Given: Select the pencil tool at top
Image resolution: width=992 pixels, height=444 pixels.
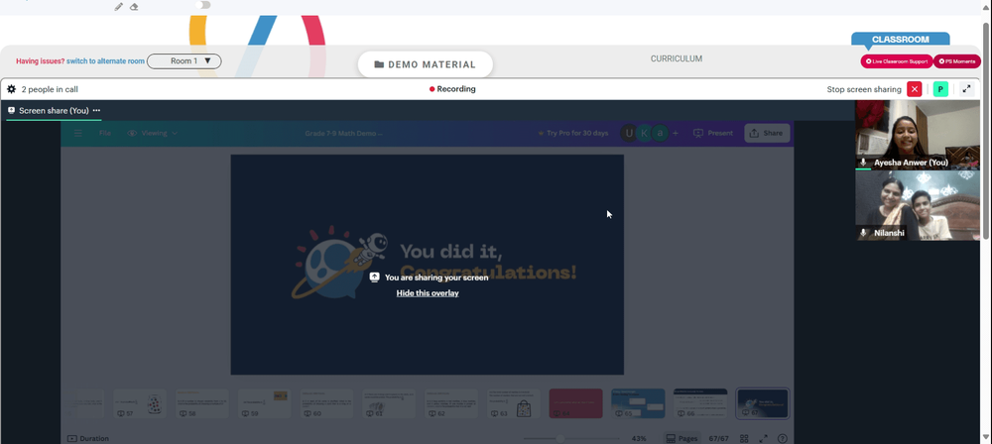Looking at the screenshot, I should tap(118, 6).
